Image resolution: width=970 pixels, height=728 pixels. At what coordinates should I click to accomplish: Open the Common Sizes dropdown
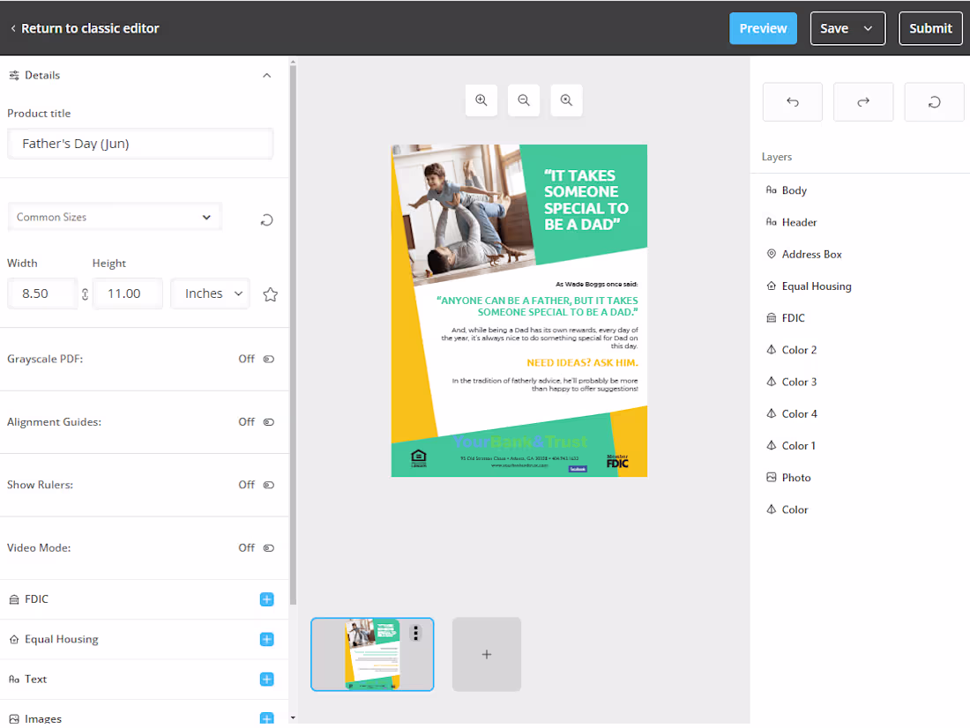[115, 216]
